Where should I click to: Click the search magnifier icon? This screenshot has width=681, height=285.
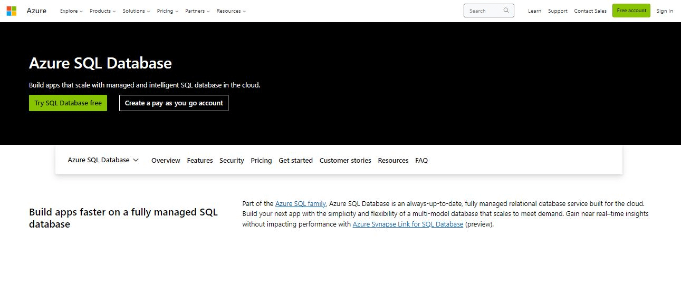(x=506, y=10)
